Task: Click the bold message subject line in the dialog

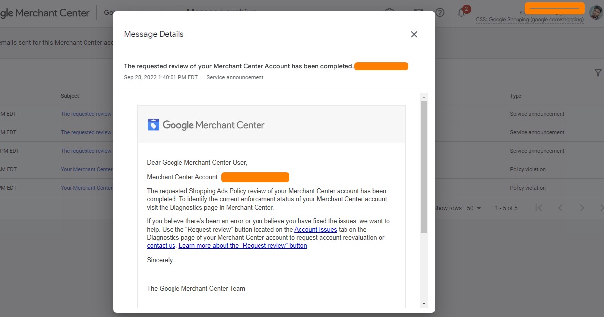Action: pos(239,66)
